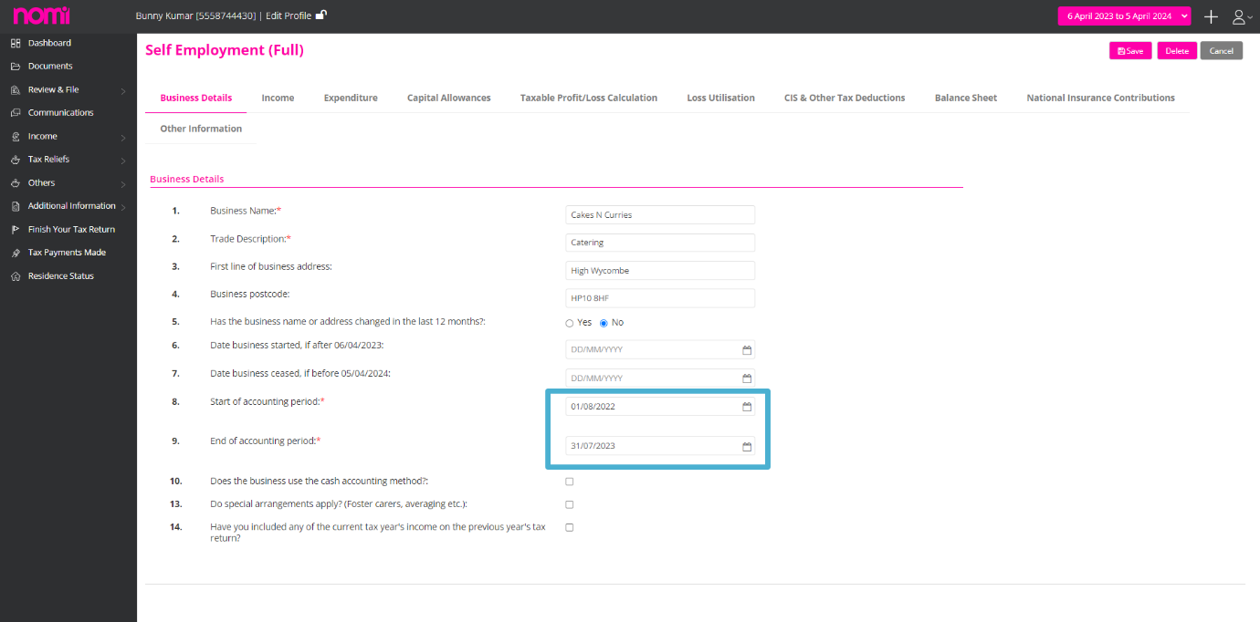Click the Others sidebar icon
1260x622 pixels.
16,183
